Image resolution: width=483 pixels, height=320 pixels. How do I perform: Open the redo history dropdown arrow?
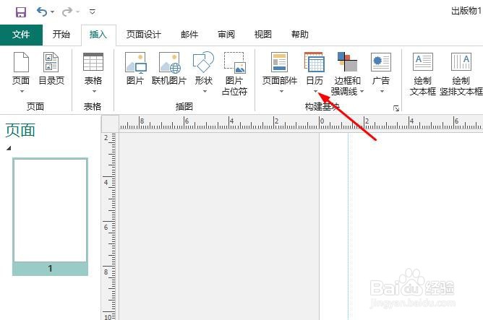tap(78, 12)
